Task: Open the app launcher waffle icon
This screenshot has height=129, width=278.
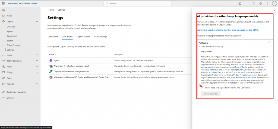Action: click(x=3, y=3)
